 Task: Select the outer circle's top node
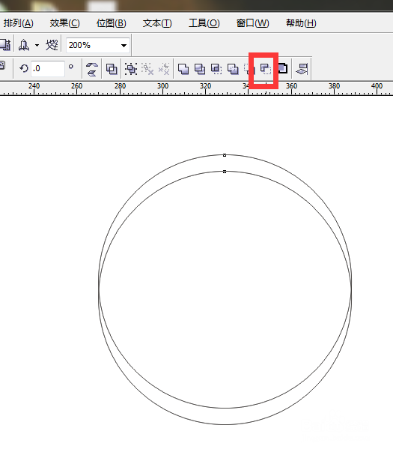[x=225, y=155]
